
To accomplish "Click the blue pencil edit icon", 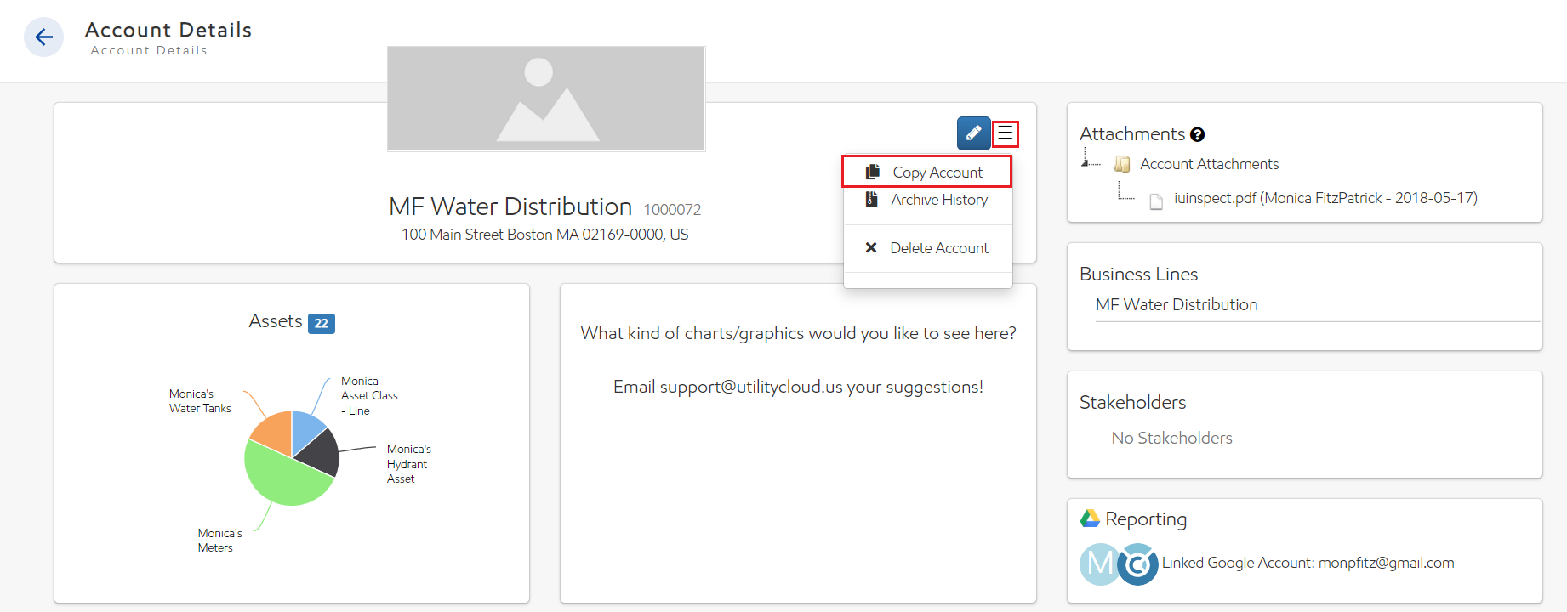I will click(x=973, y=133).
